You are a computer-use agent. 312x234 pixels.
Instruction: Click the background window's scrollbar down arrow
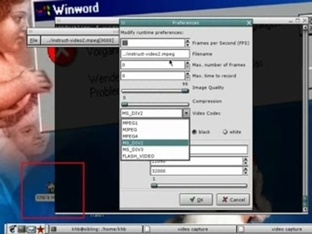click(305, 209)
